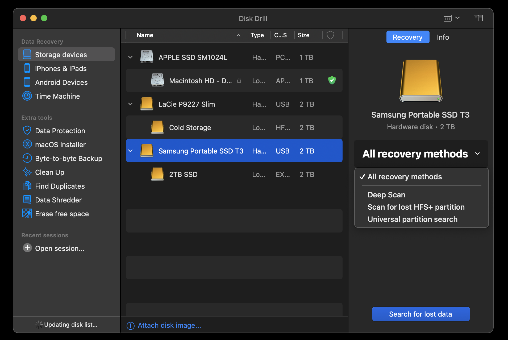This screenshot has width=508, height=340.
Task: Click the Attach disk image link
Action: [169, 325]
